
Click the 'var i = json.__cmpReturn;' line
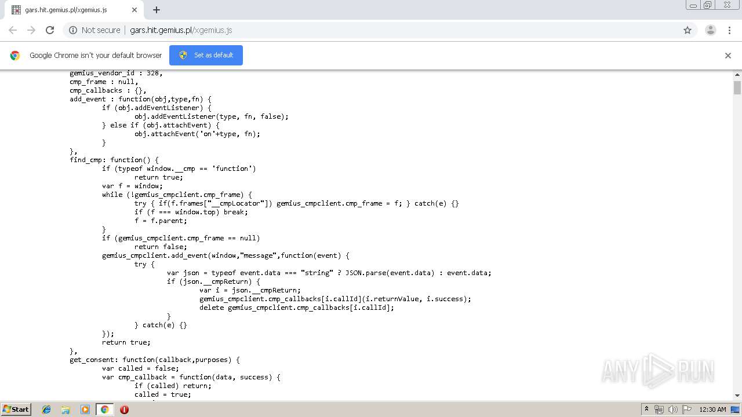click(x=250, y=290)
